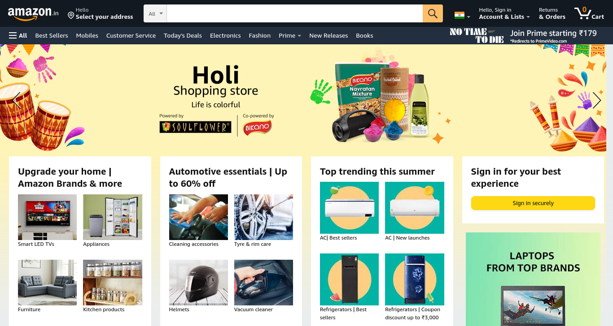Expand the Prime menu dropdown

[290, 35]
